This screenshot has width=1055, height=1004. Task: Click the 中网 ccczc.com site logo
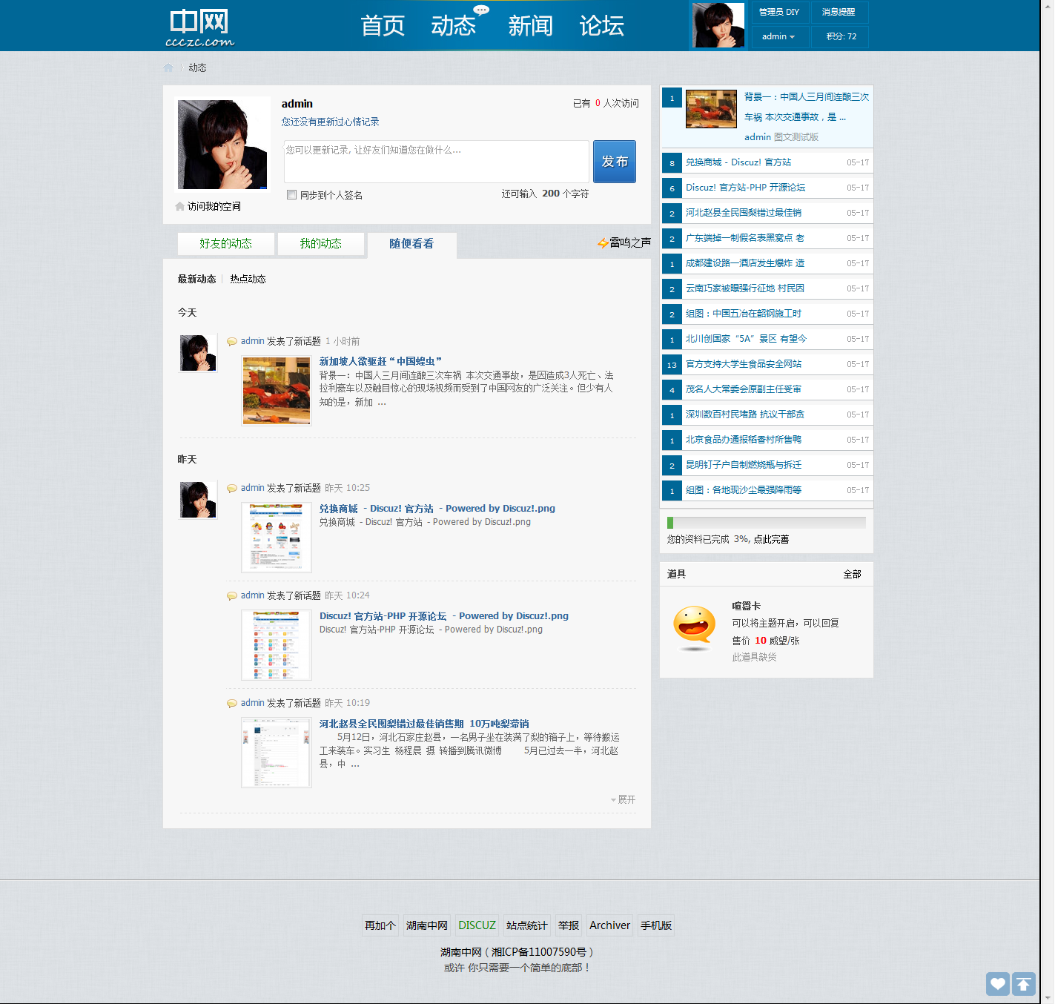coord(199,28)
